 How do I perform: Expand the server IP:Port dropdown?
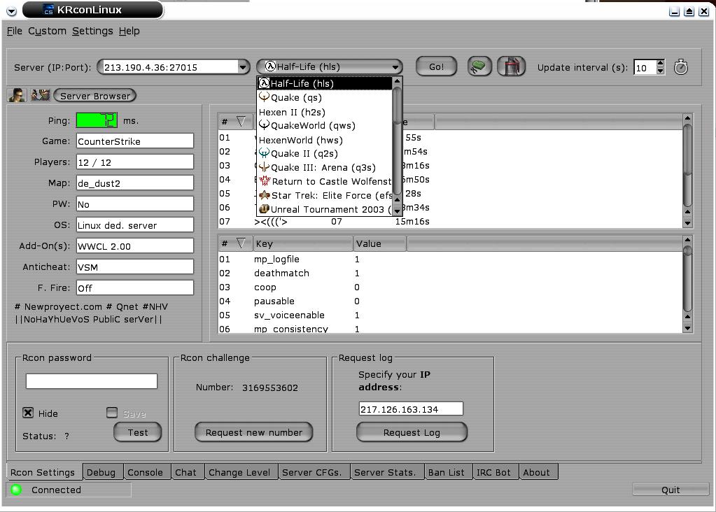point(243,67)
